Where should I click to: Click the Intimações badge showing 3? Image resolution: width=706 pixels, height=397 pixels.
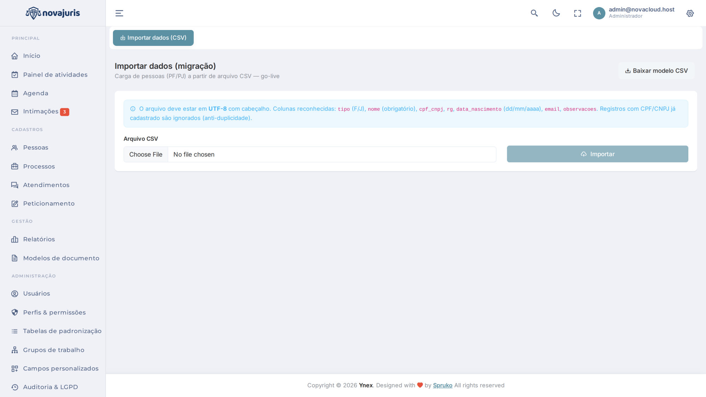pyautogui.click(x=65, y=112)
